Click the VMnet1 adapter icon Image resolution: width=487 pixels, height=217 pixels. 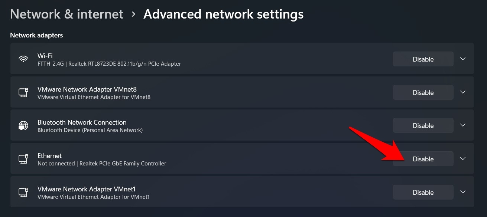[23, 193]
